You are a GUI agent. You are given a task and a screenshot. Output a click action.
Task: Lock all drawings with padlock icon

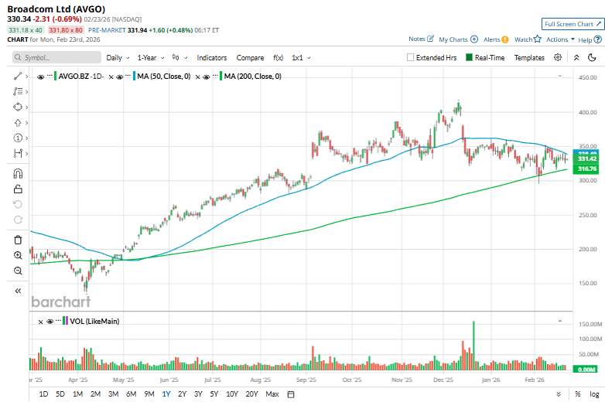tap(18, 189)
